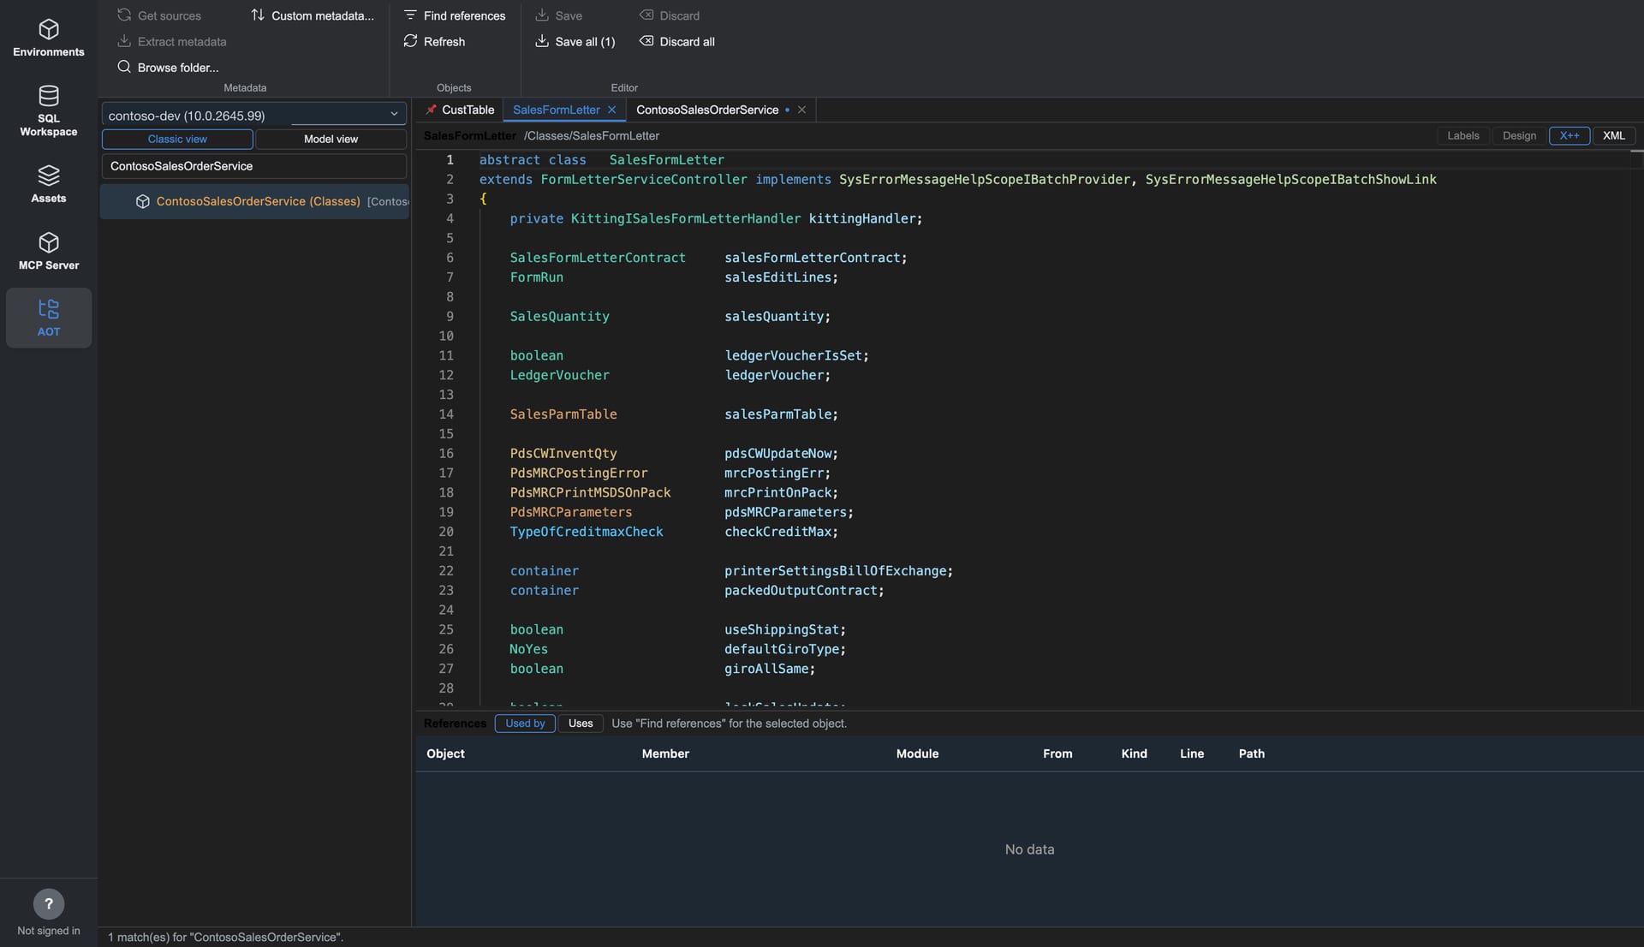Sort references by Object column
The width and height of the screenshot is (1644, 947).
point(445,753)
